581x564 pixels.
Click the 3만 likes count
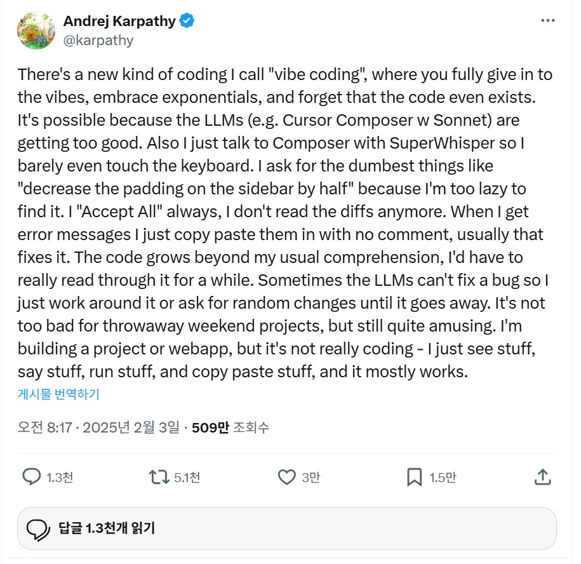pyautogui.click(x=311, y=477)
